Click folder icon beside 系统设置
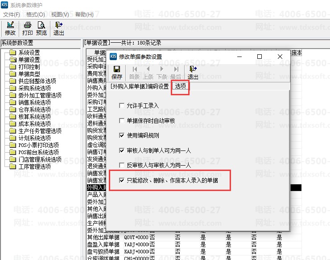The image size is (330, 260). (12, 53)
